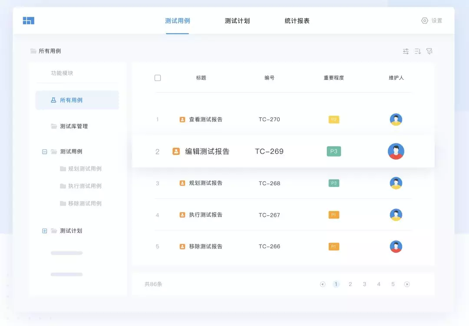Click the folder icon for 规划测试用例
469x326 pixels.
pyautogui.click(x=63, y=169)
